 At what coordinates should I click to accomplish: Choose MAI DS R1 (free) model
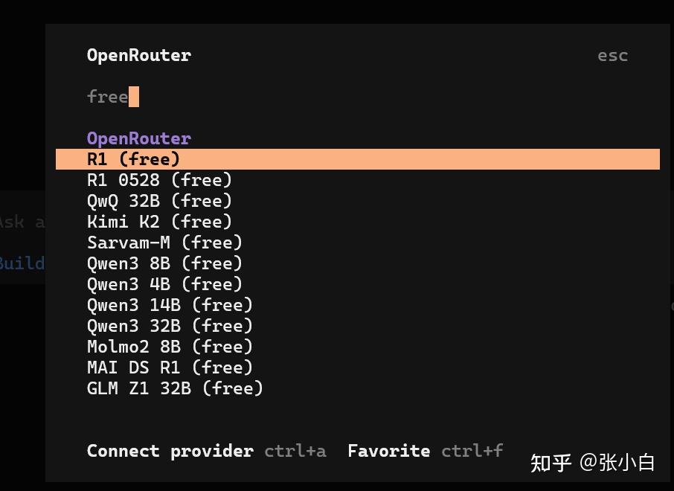pyautogui.click(x=170, y=368)
